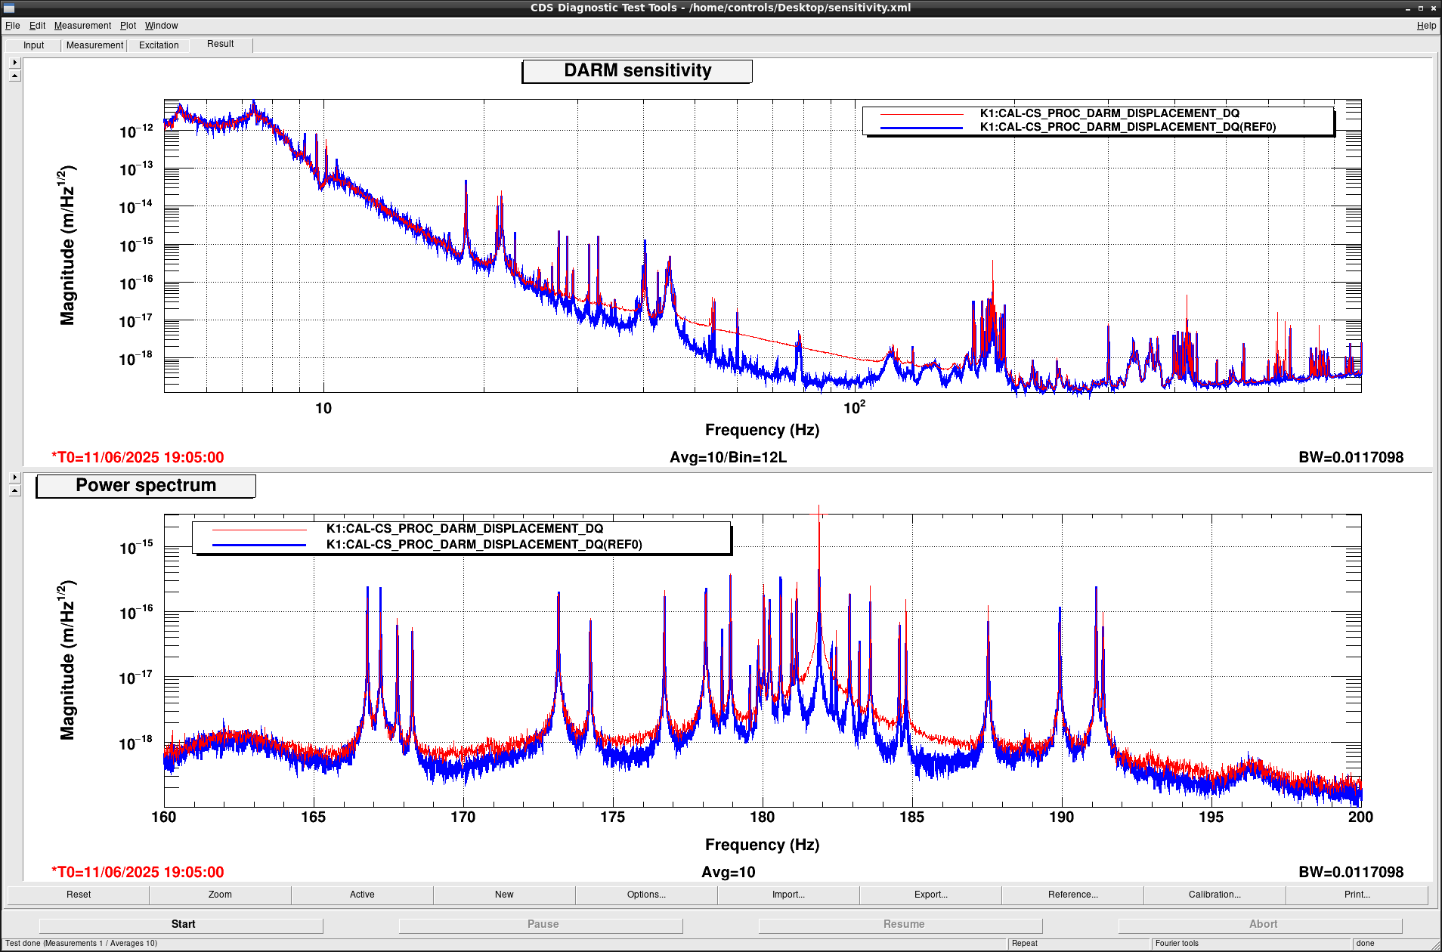The height and width of the screenshot is (952, 1442).
Task: Click bottom plot first legend channel name
Action: (x=465, y=529)
